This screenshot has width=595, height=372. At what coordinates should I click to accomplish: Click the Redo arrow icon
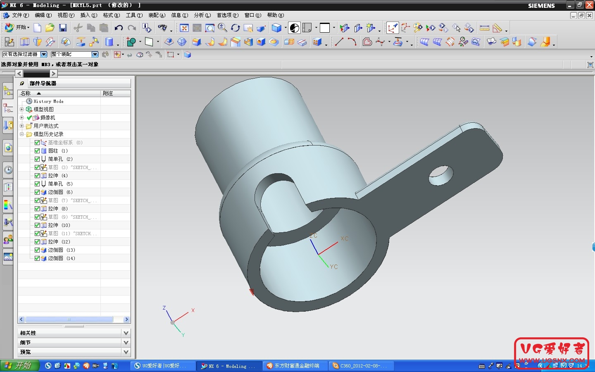[132, 28]
